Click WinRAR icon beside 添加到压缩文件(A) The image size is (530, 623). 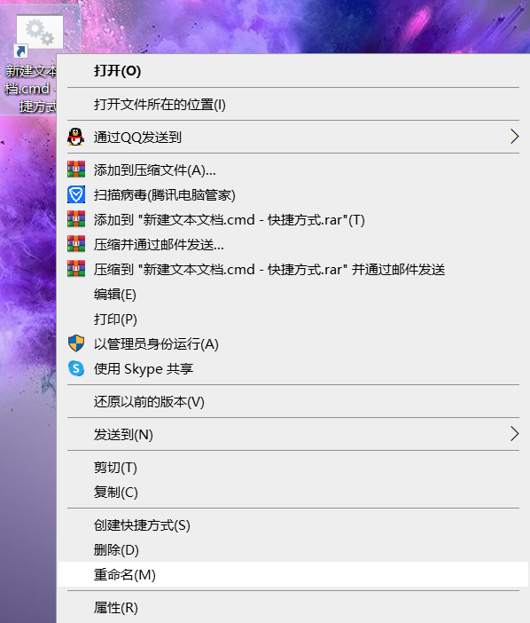coord(76,170)
